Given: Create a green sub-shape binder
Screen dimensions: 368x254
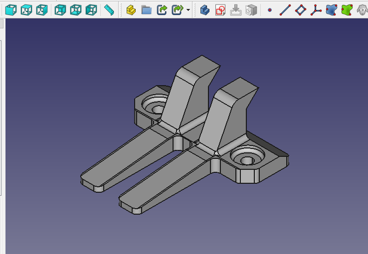Looking at the screenshot, I should 347,9.
